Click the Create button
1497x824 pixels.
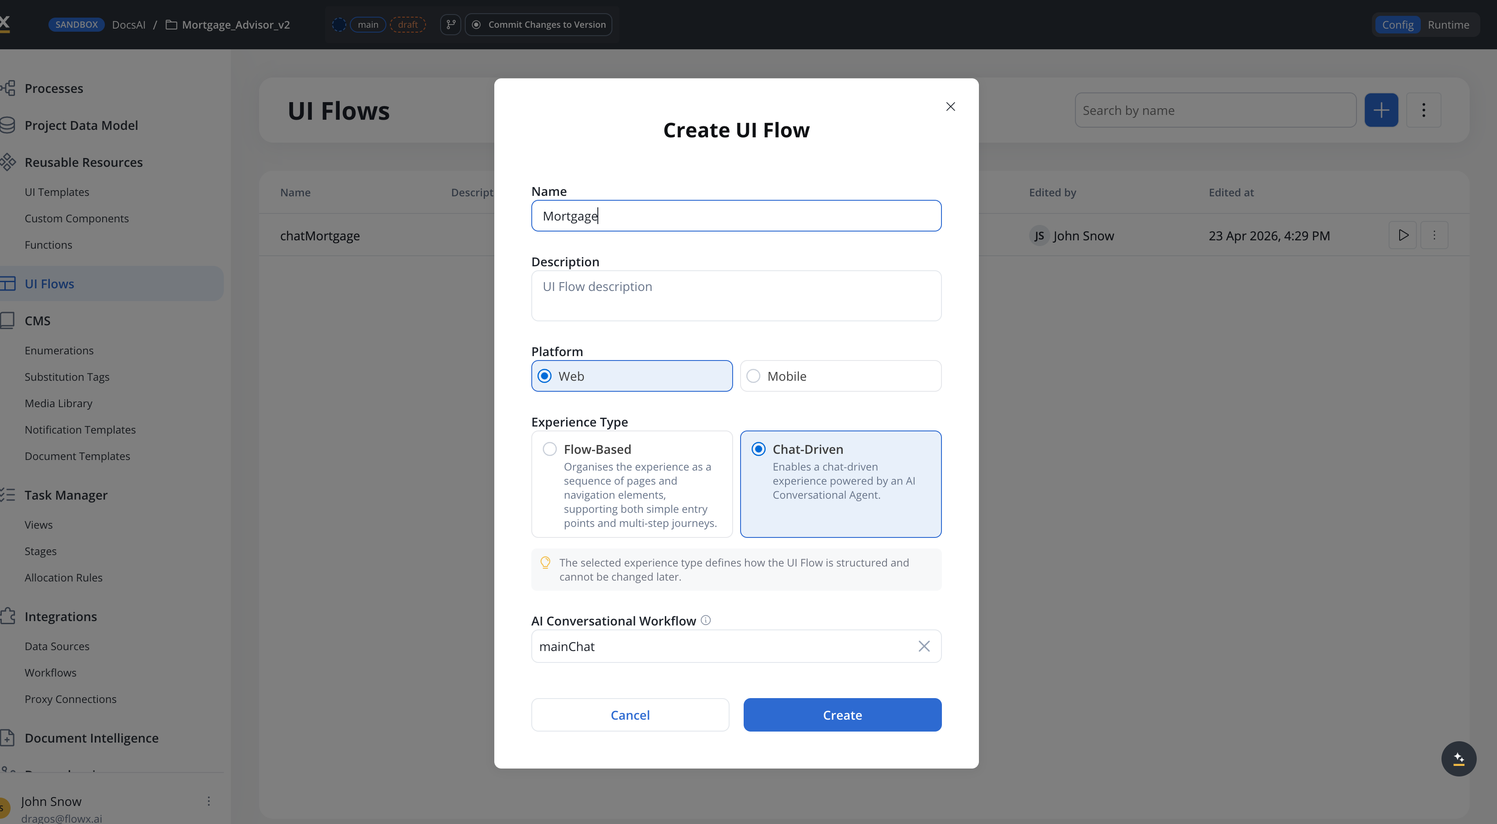point(841,715)
